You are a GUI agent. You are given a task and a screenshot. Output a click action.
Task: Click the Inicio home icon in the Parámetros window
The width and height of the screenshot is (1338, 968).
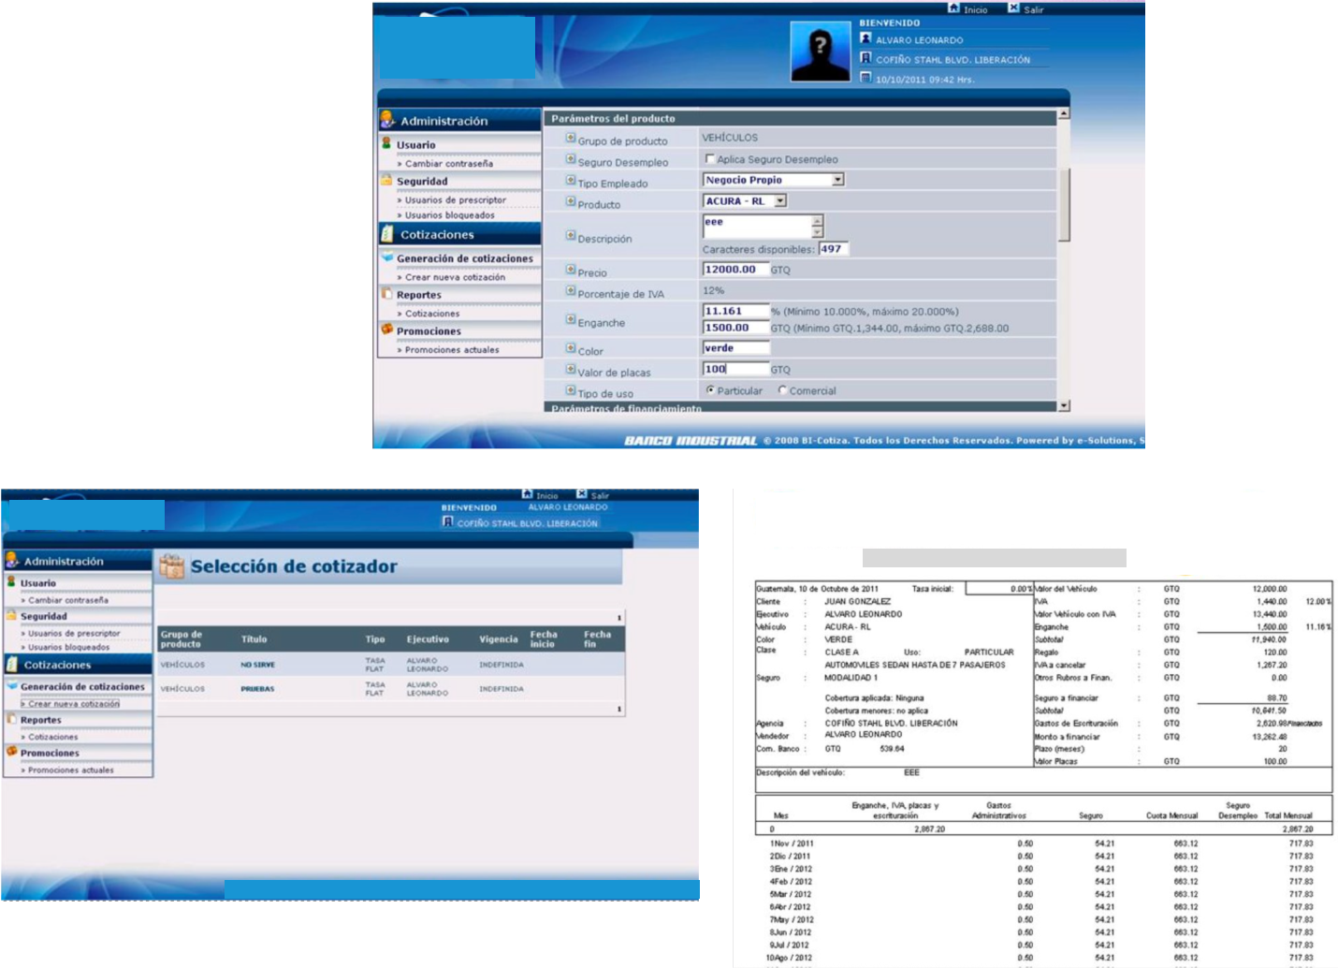953,7
